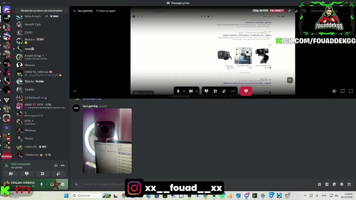
Task: Click the search or start conversation box
Action: [41, 11]
